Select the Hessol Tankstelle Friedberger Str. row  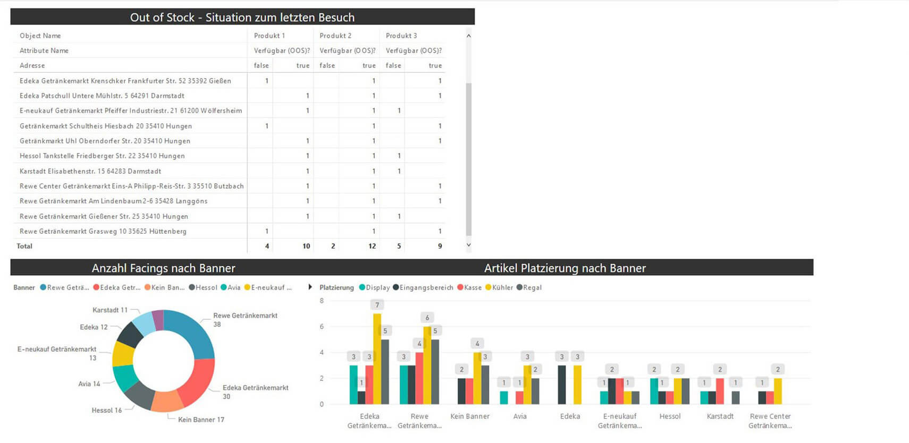(229, 156)
